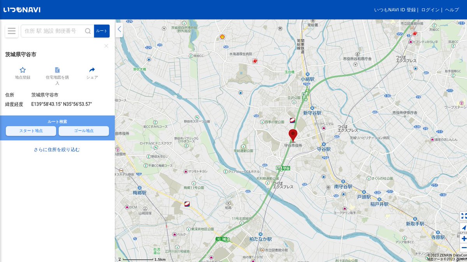467x262 pixels.
Task: Click さらに住所を絞り込む link
Action: pos(57,149)
